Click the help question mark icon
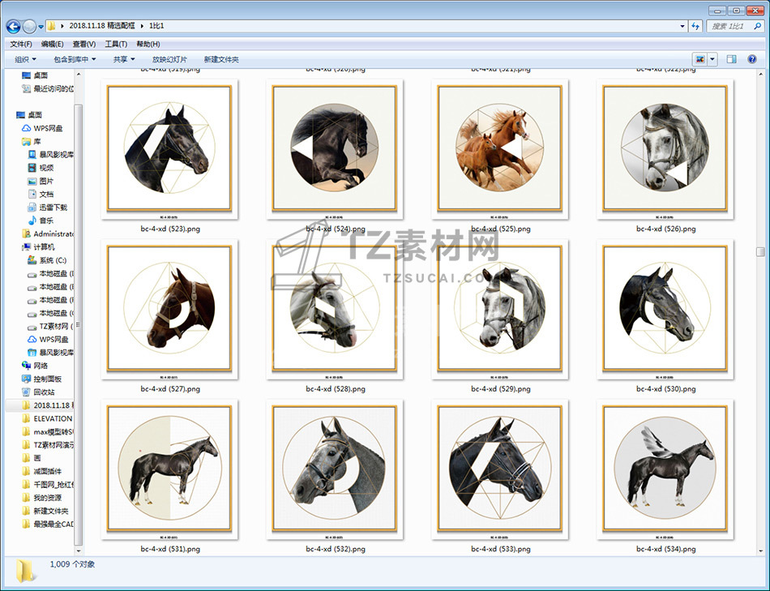Viewport: 770px width, 591px height. coord(752,59)
